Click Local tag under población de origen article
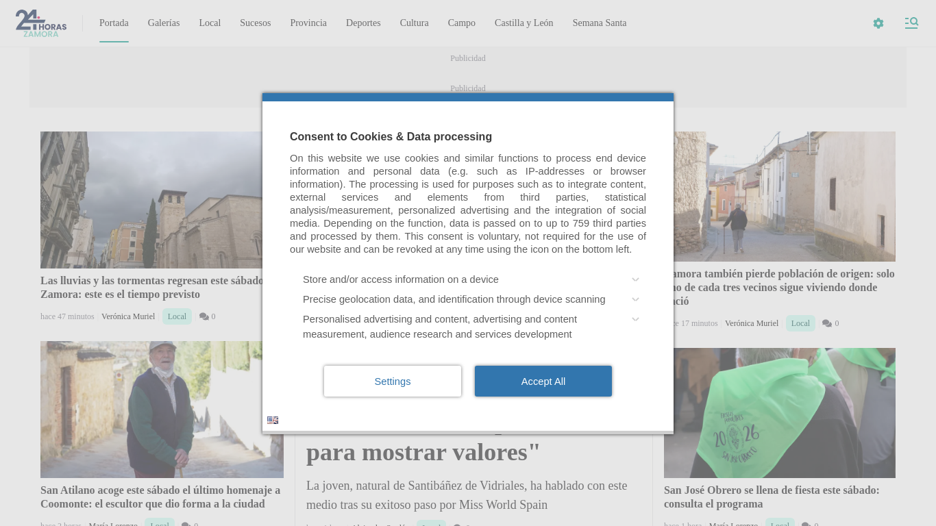 (x=800, y=323)
